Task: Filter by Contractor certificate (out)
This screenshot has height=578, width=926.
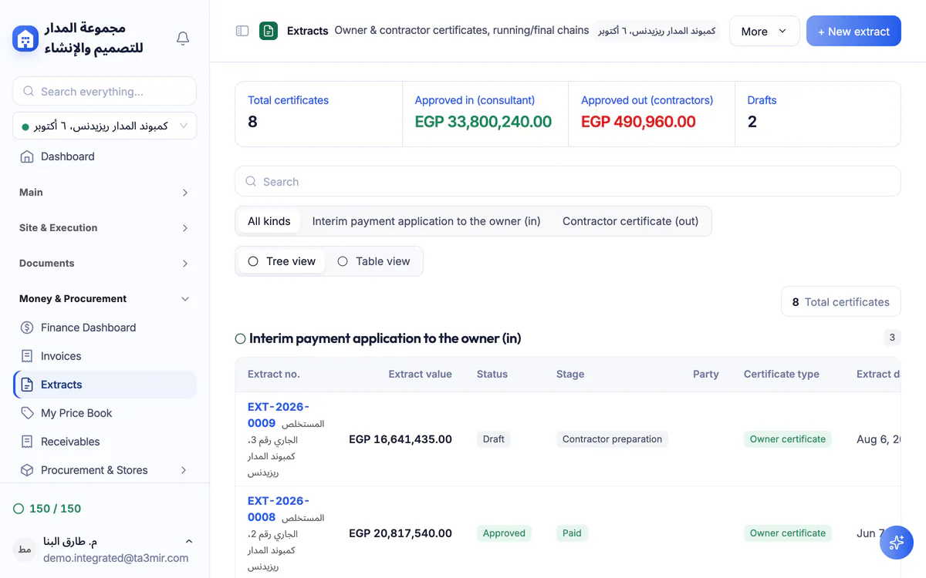Action: 630,221
